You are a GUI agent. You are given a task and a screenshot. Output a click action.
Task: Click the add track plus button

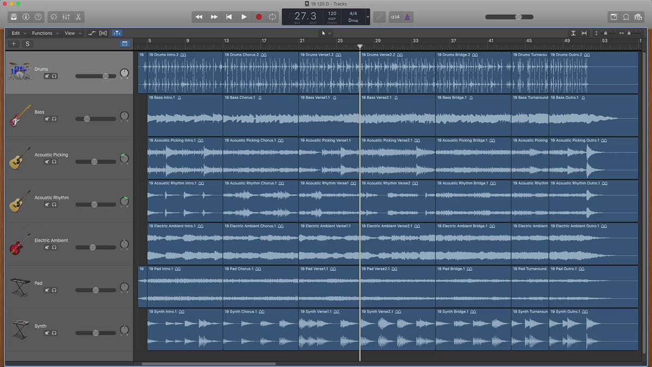14,43
